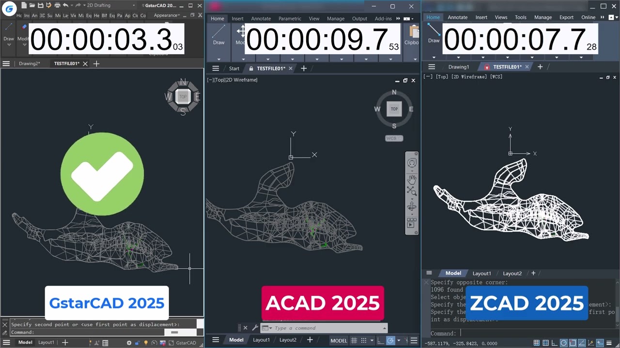Viewport: 620px width, 348px height.
Task: Select the Modify eraser tool in GstarCAD
Action: click(x=23, y=28)
